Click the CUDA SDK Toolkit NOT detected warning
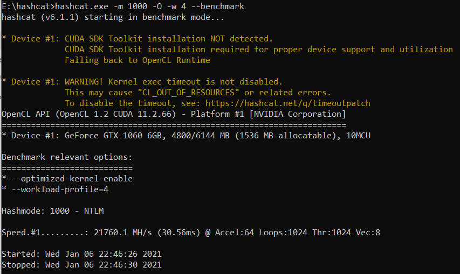The height and width of the screenshot is (274, 460). click(x=138, y=39)
